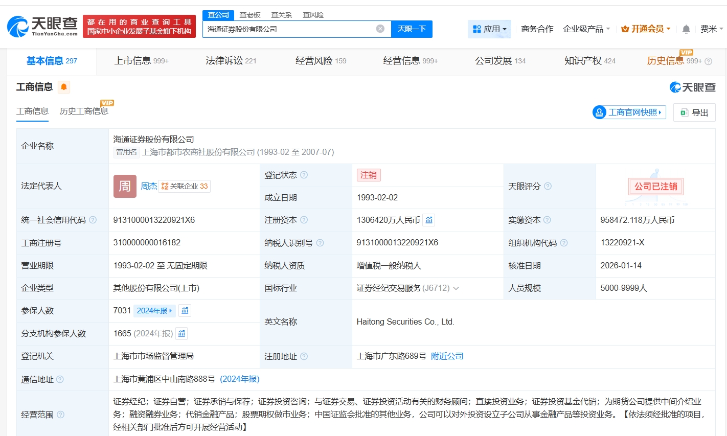The image size is (727, 436).
Task: Click help icon next to 经营范围
Action: [x=60, y=415]
